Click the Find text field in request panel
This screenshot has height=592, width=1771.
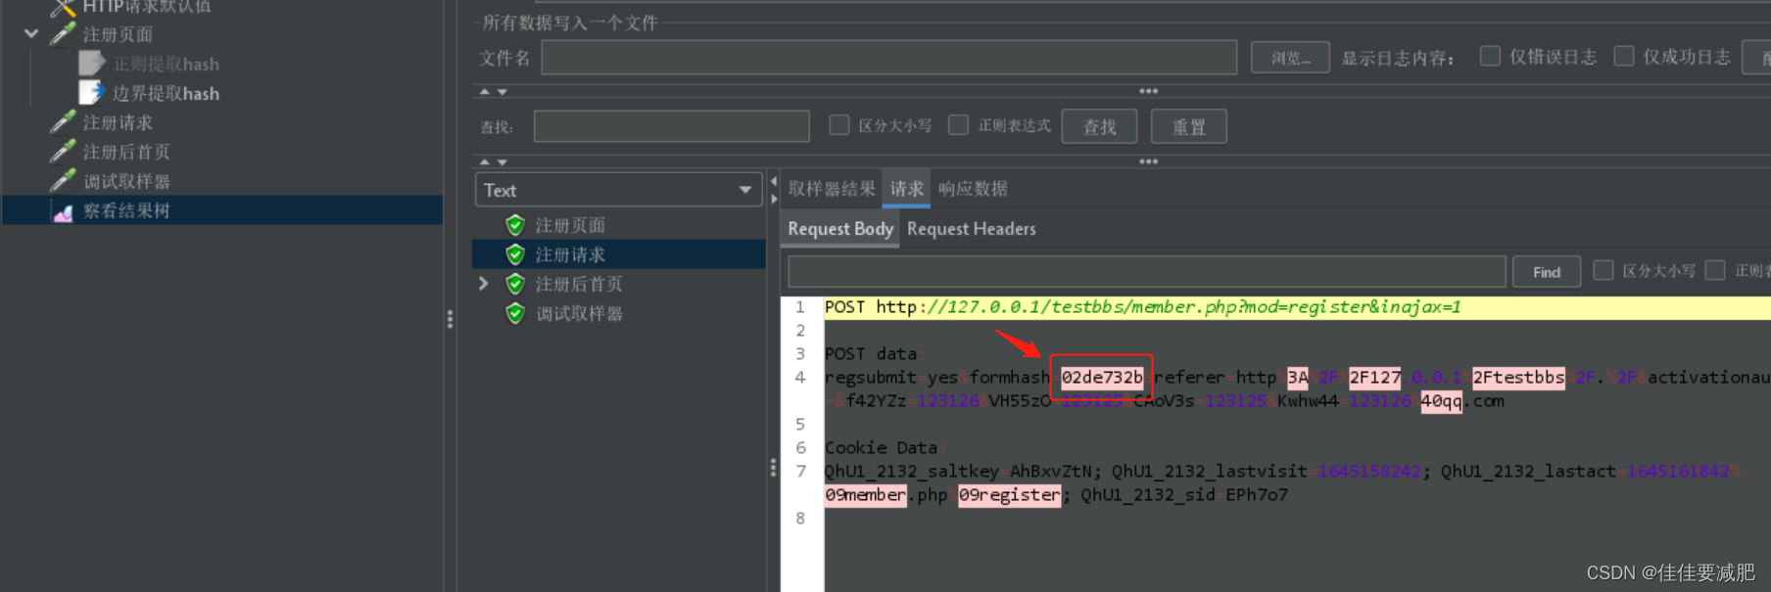tap(1146, 271)
